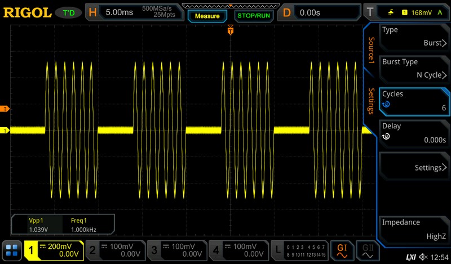Click the channel 1 ground level marker

click(5, 131)
